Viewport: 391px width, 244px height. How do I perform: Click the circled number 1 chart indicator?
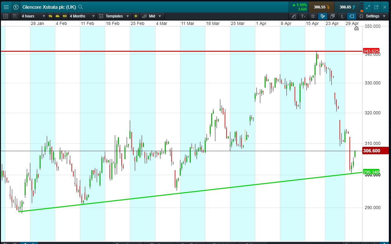(x=16, y=7)
